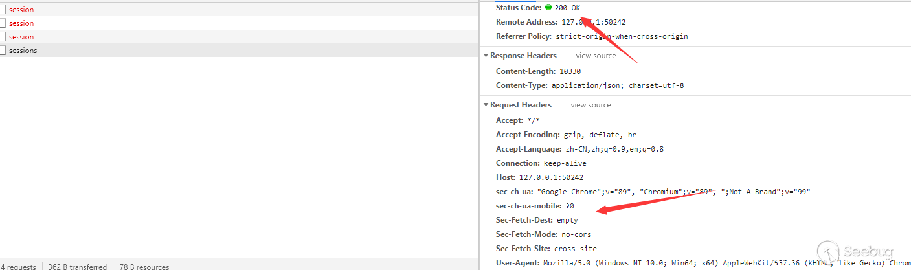
Task: Select the sessions request row
Action: point(238,51)
